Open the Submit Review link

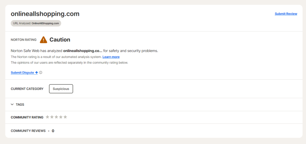[x=286, y=14]
